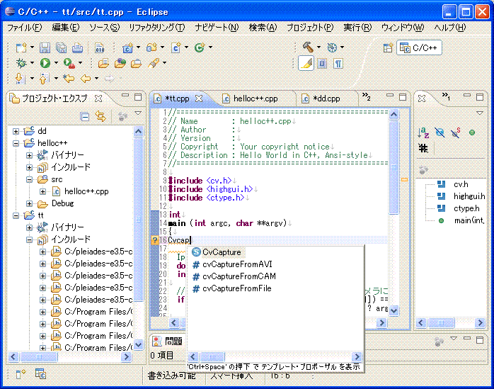
Task: Click the New C project icon
Action: 127,47
